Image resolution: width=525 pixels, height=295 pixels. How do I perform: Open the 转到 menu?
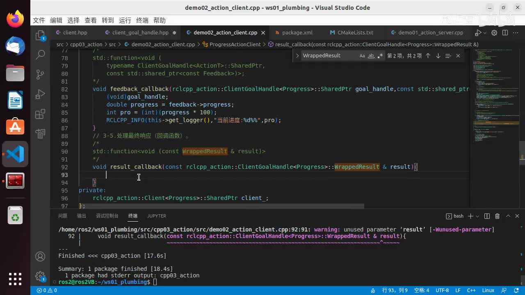108,20
